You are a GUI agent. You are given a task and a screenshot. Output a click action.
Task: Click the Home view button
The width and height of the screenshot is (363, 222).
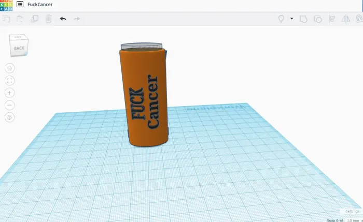9,68
